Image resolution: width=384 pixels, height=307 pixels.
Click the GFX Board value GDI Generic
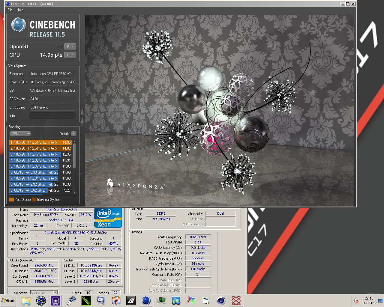[52, 107]
